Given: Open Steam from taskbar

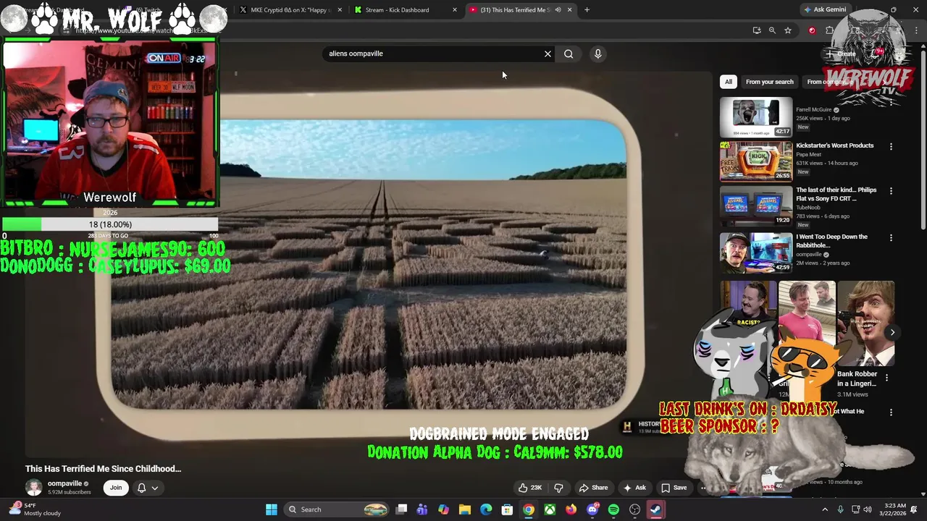Looking at the screenshot, I should click(655, 509).
